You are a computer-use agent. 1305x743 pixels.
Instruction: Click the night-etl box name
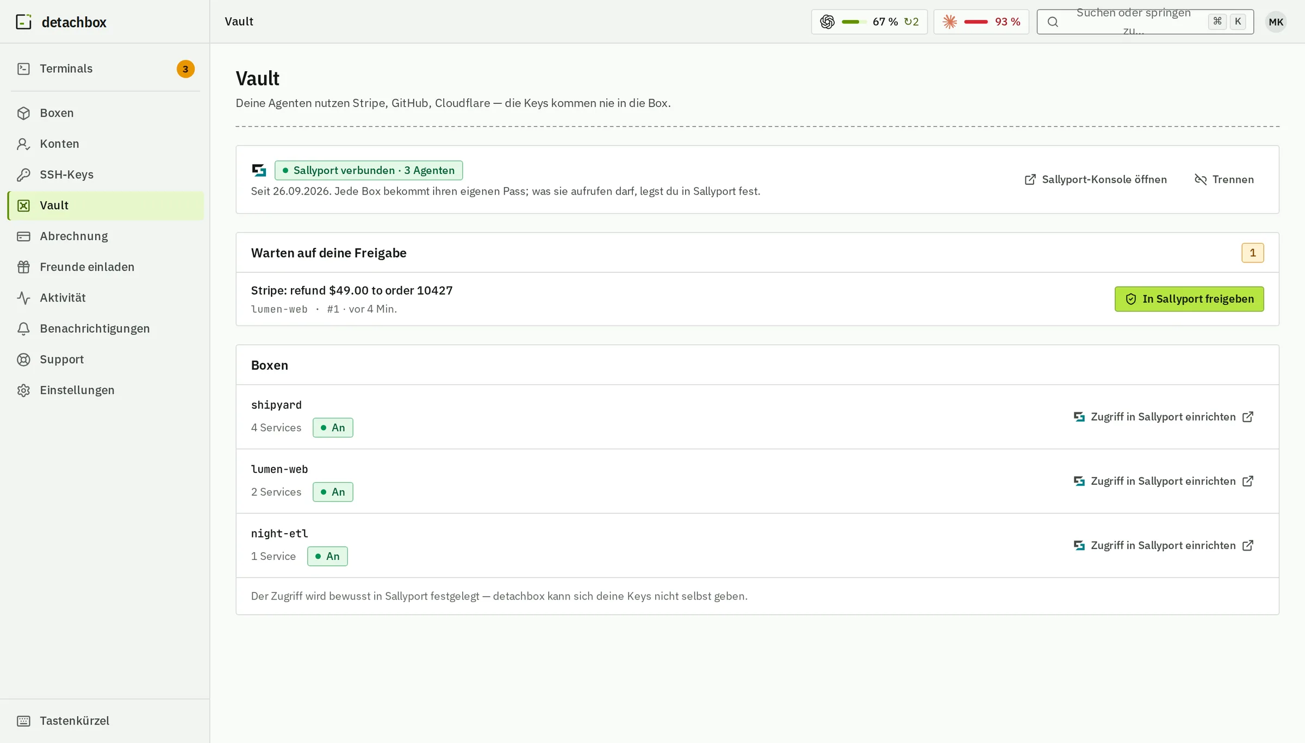[279, 534]
